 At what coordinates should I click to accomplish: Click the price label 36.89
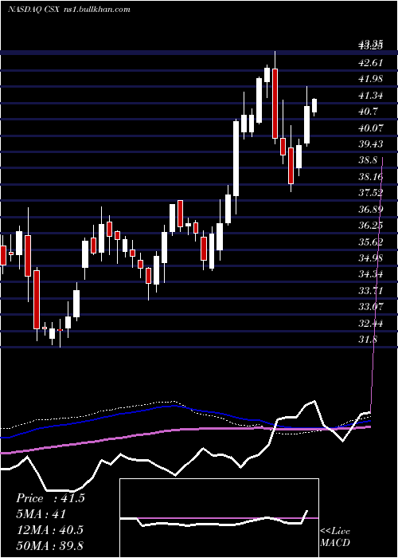(371, 209)
